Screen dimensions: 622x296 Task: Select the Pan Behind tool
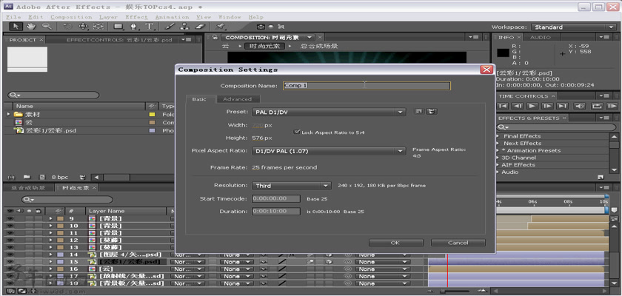click(98, 27)
